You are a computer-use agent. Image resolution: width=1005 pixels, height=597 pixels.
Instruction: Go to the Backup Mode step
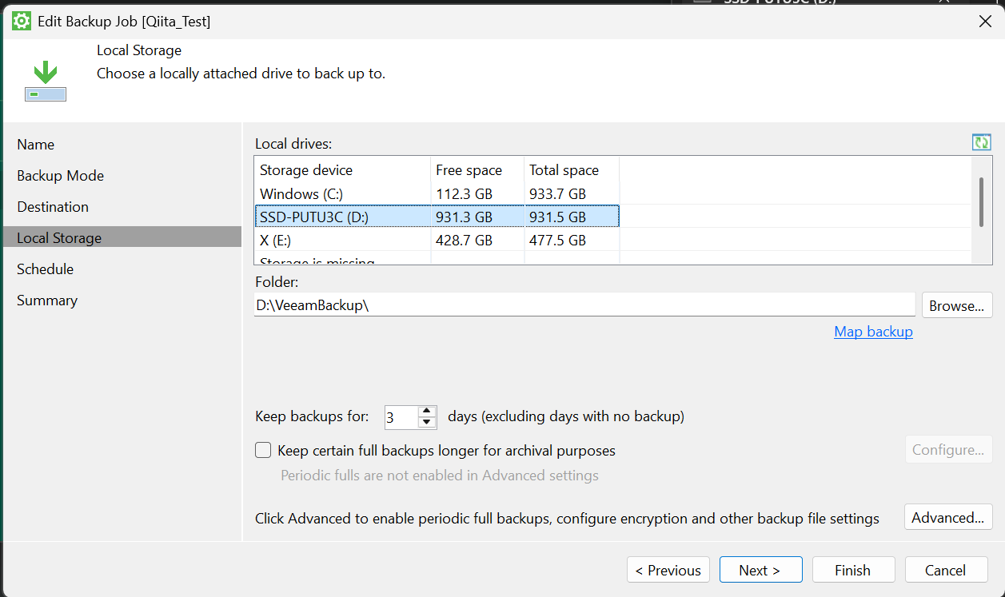60,176
